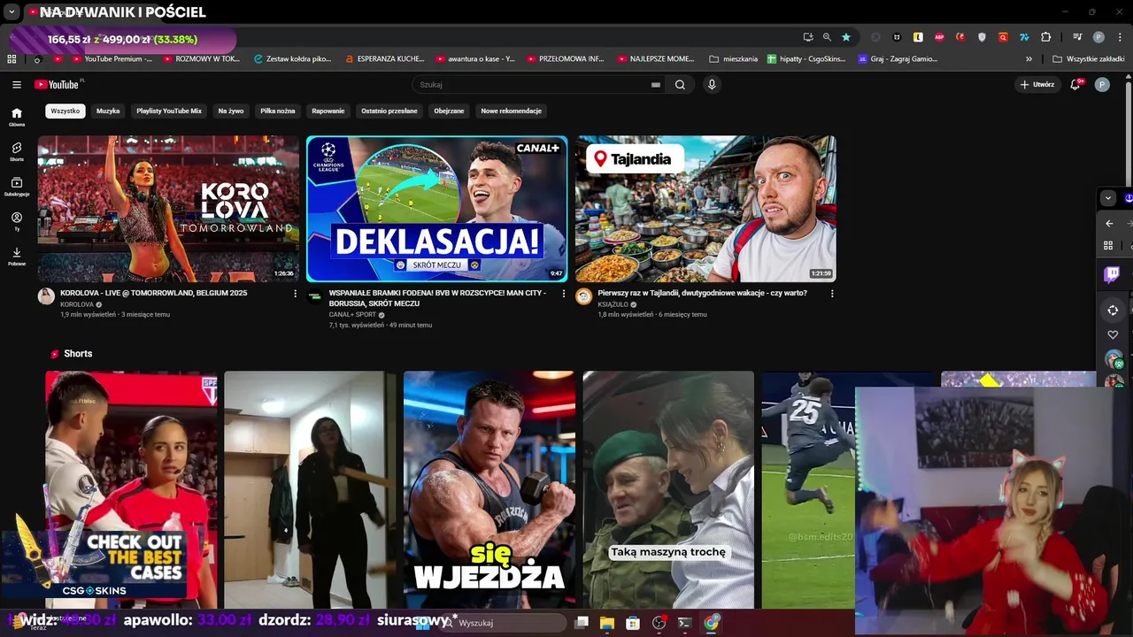Open Główna in the YouTube sidebar

tap(17, 117)
